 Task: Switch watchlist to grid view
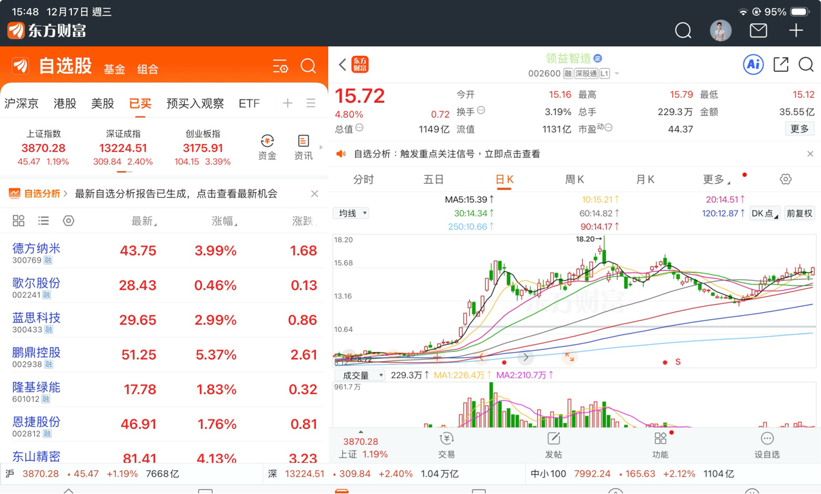[x=19, y=221]
